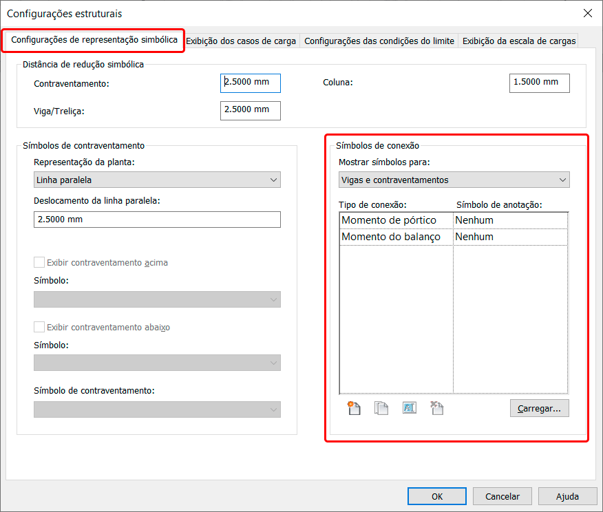Open the Mostrar símbolos para dropdown
Viewport: 603px width, 512px height.
454,179
